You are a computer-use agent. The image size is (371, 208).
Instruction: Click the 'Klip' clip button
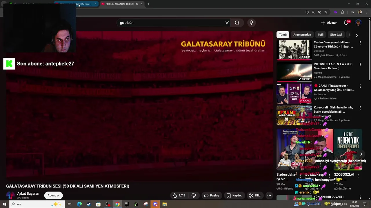(255, 196)
